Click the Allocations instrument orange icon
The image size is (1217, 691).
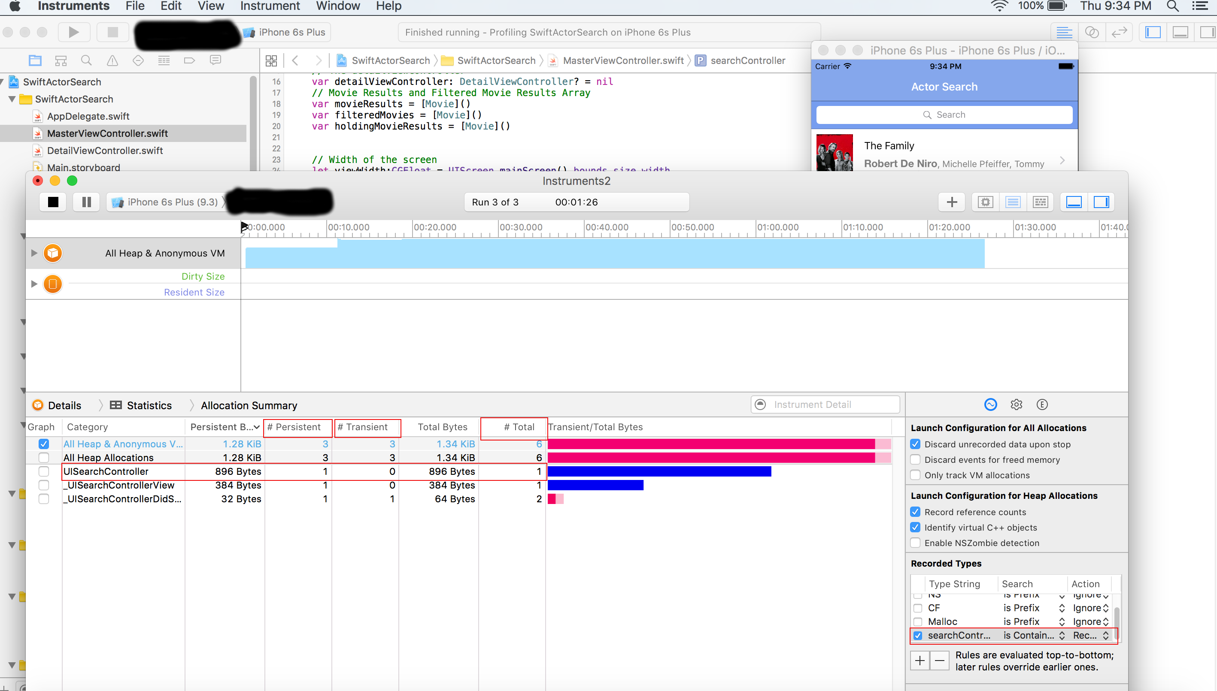53,253
